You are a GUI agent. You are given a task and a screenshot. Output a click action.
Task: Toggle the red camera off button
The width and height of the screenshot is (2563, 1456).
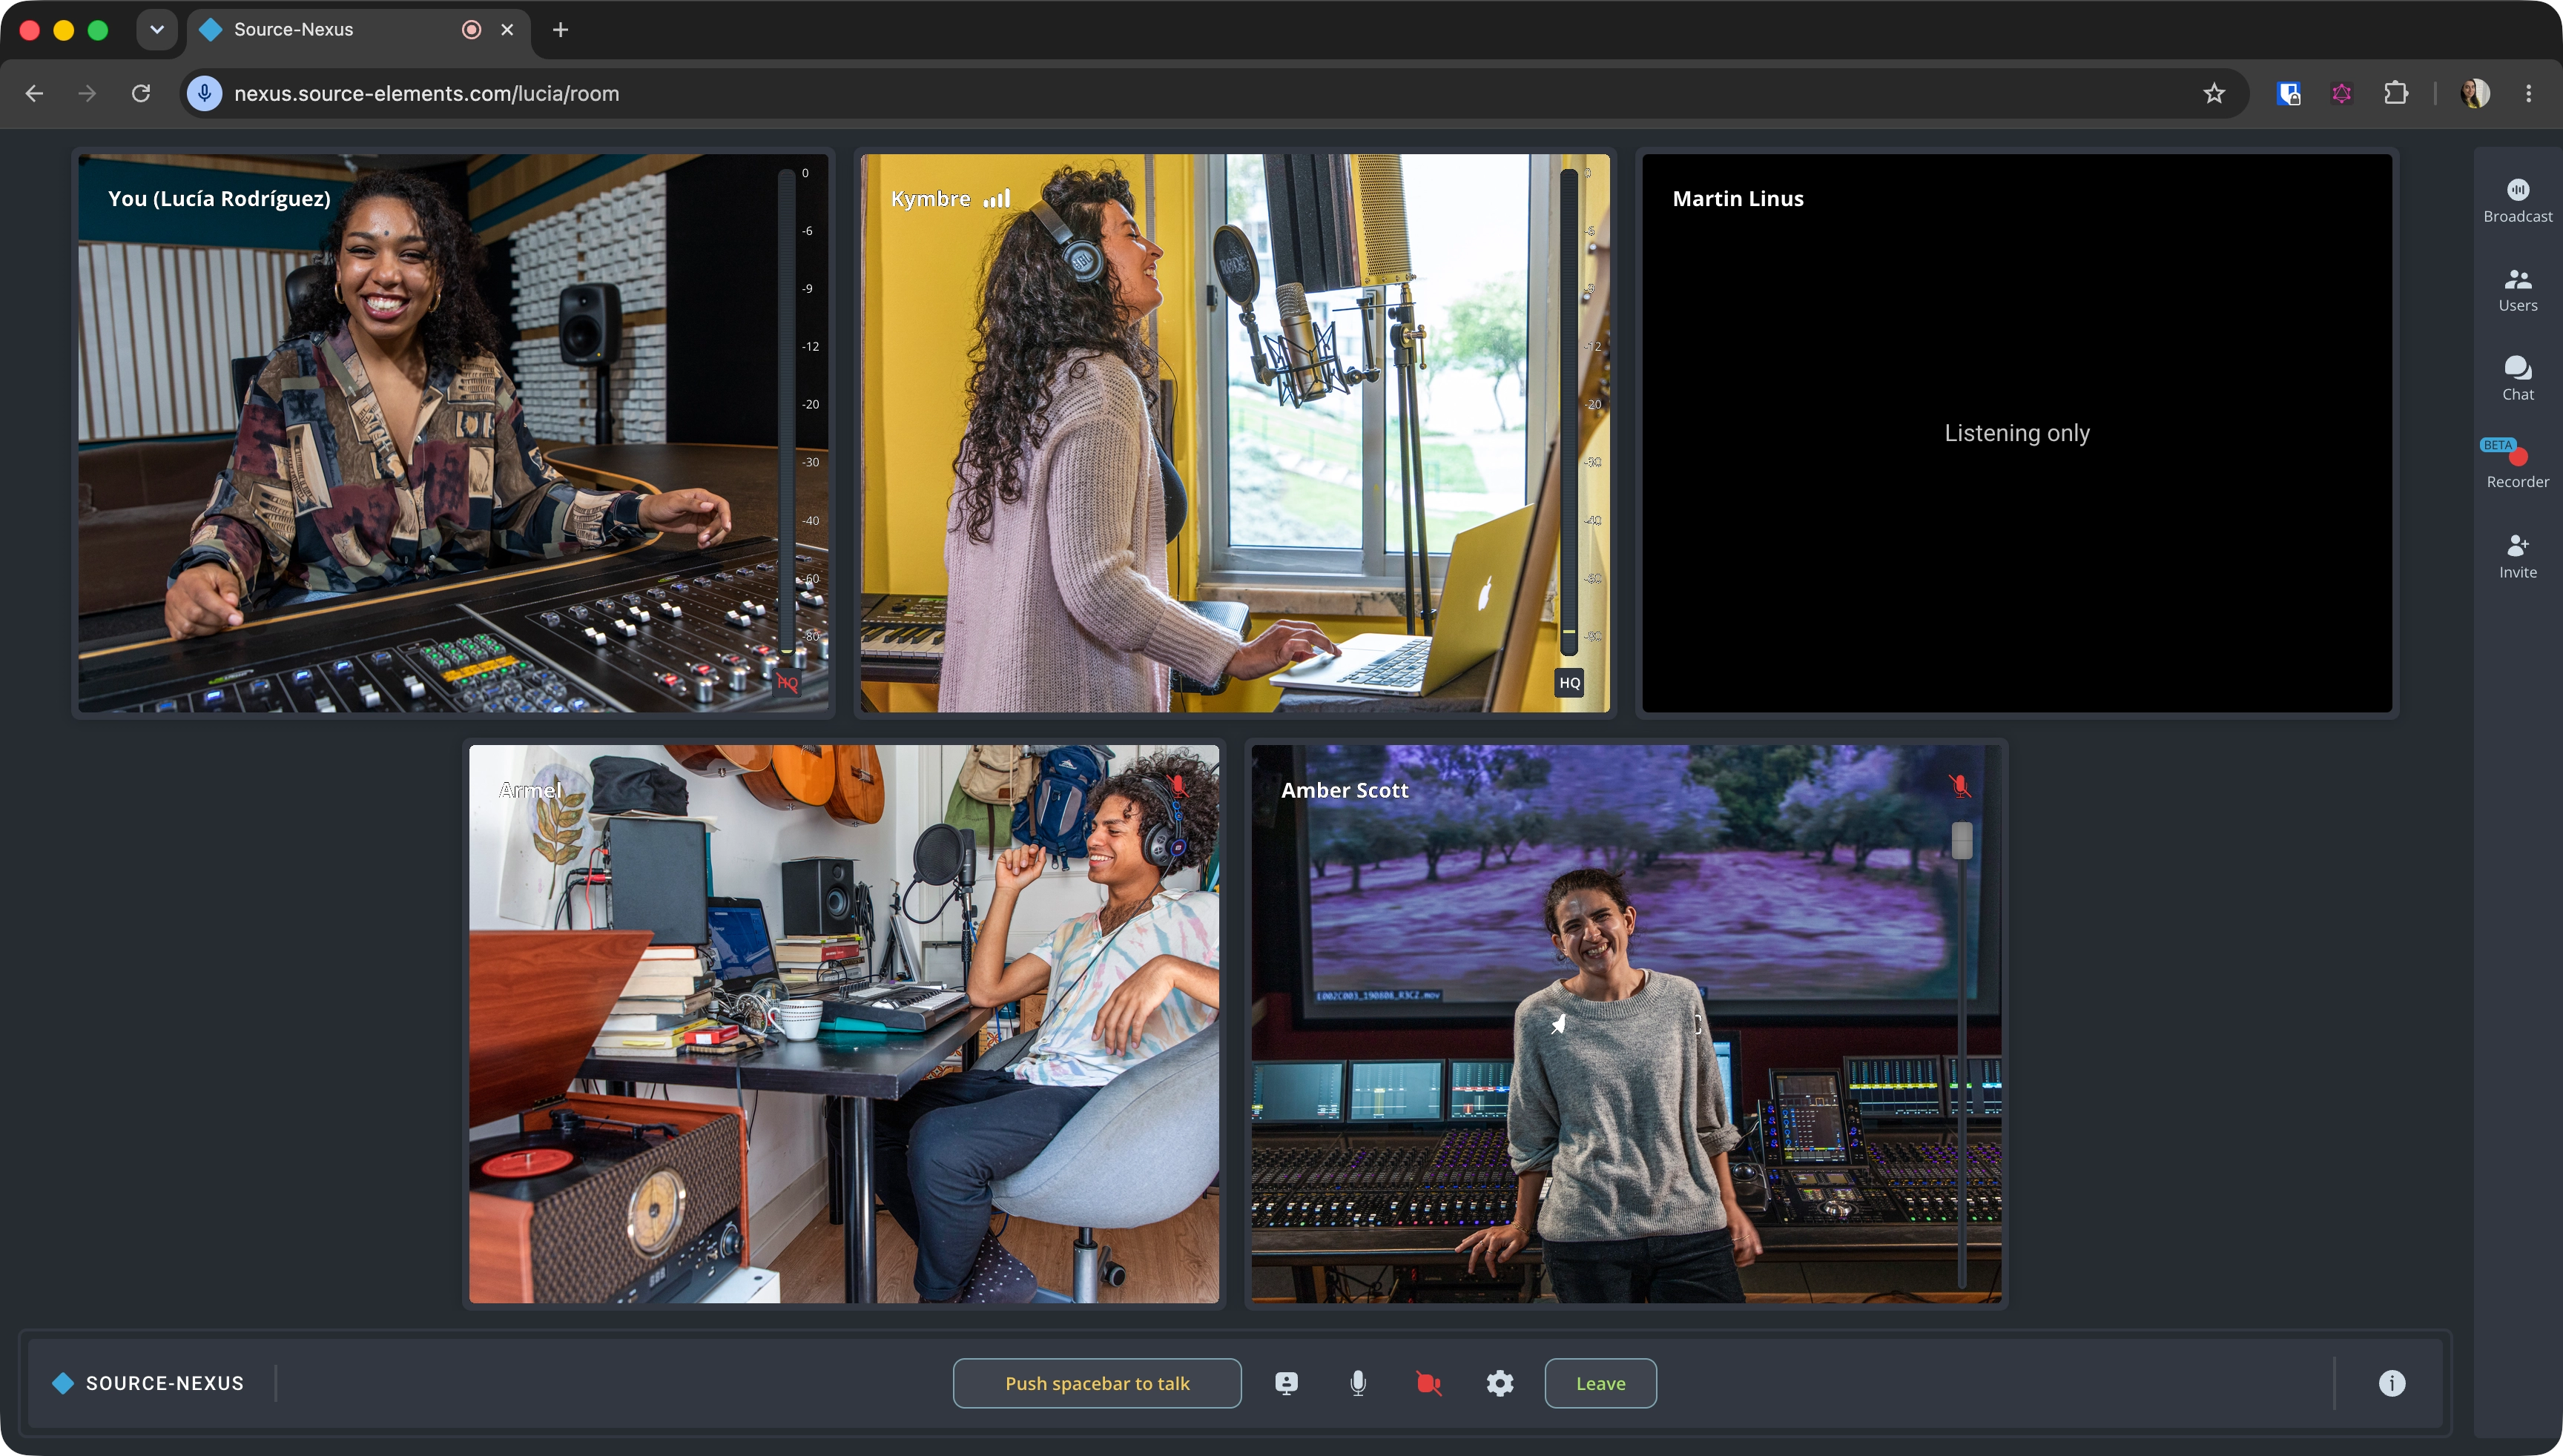[1428, 1383]
